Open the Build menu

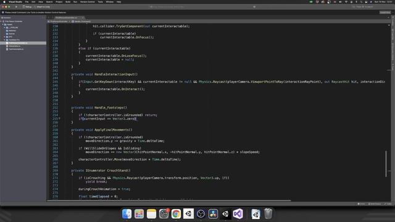tap(68, 2)
